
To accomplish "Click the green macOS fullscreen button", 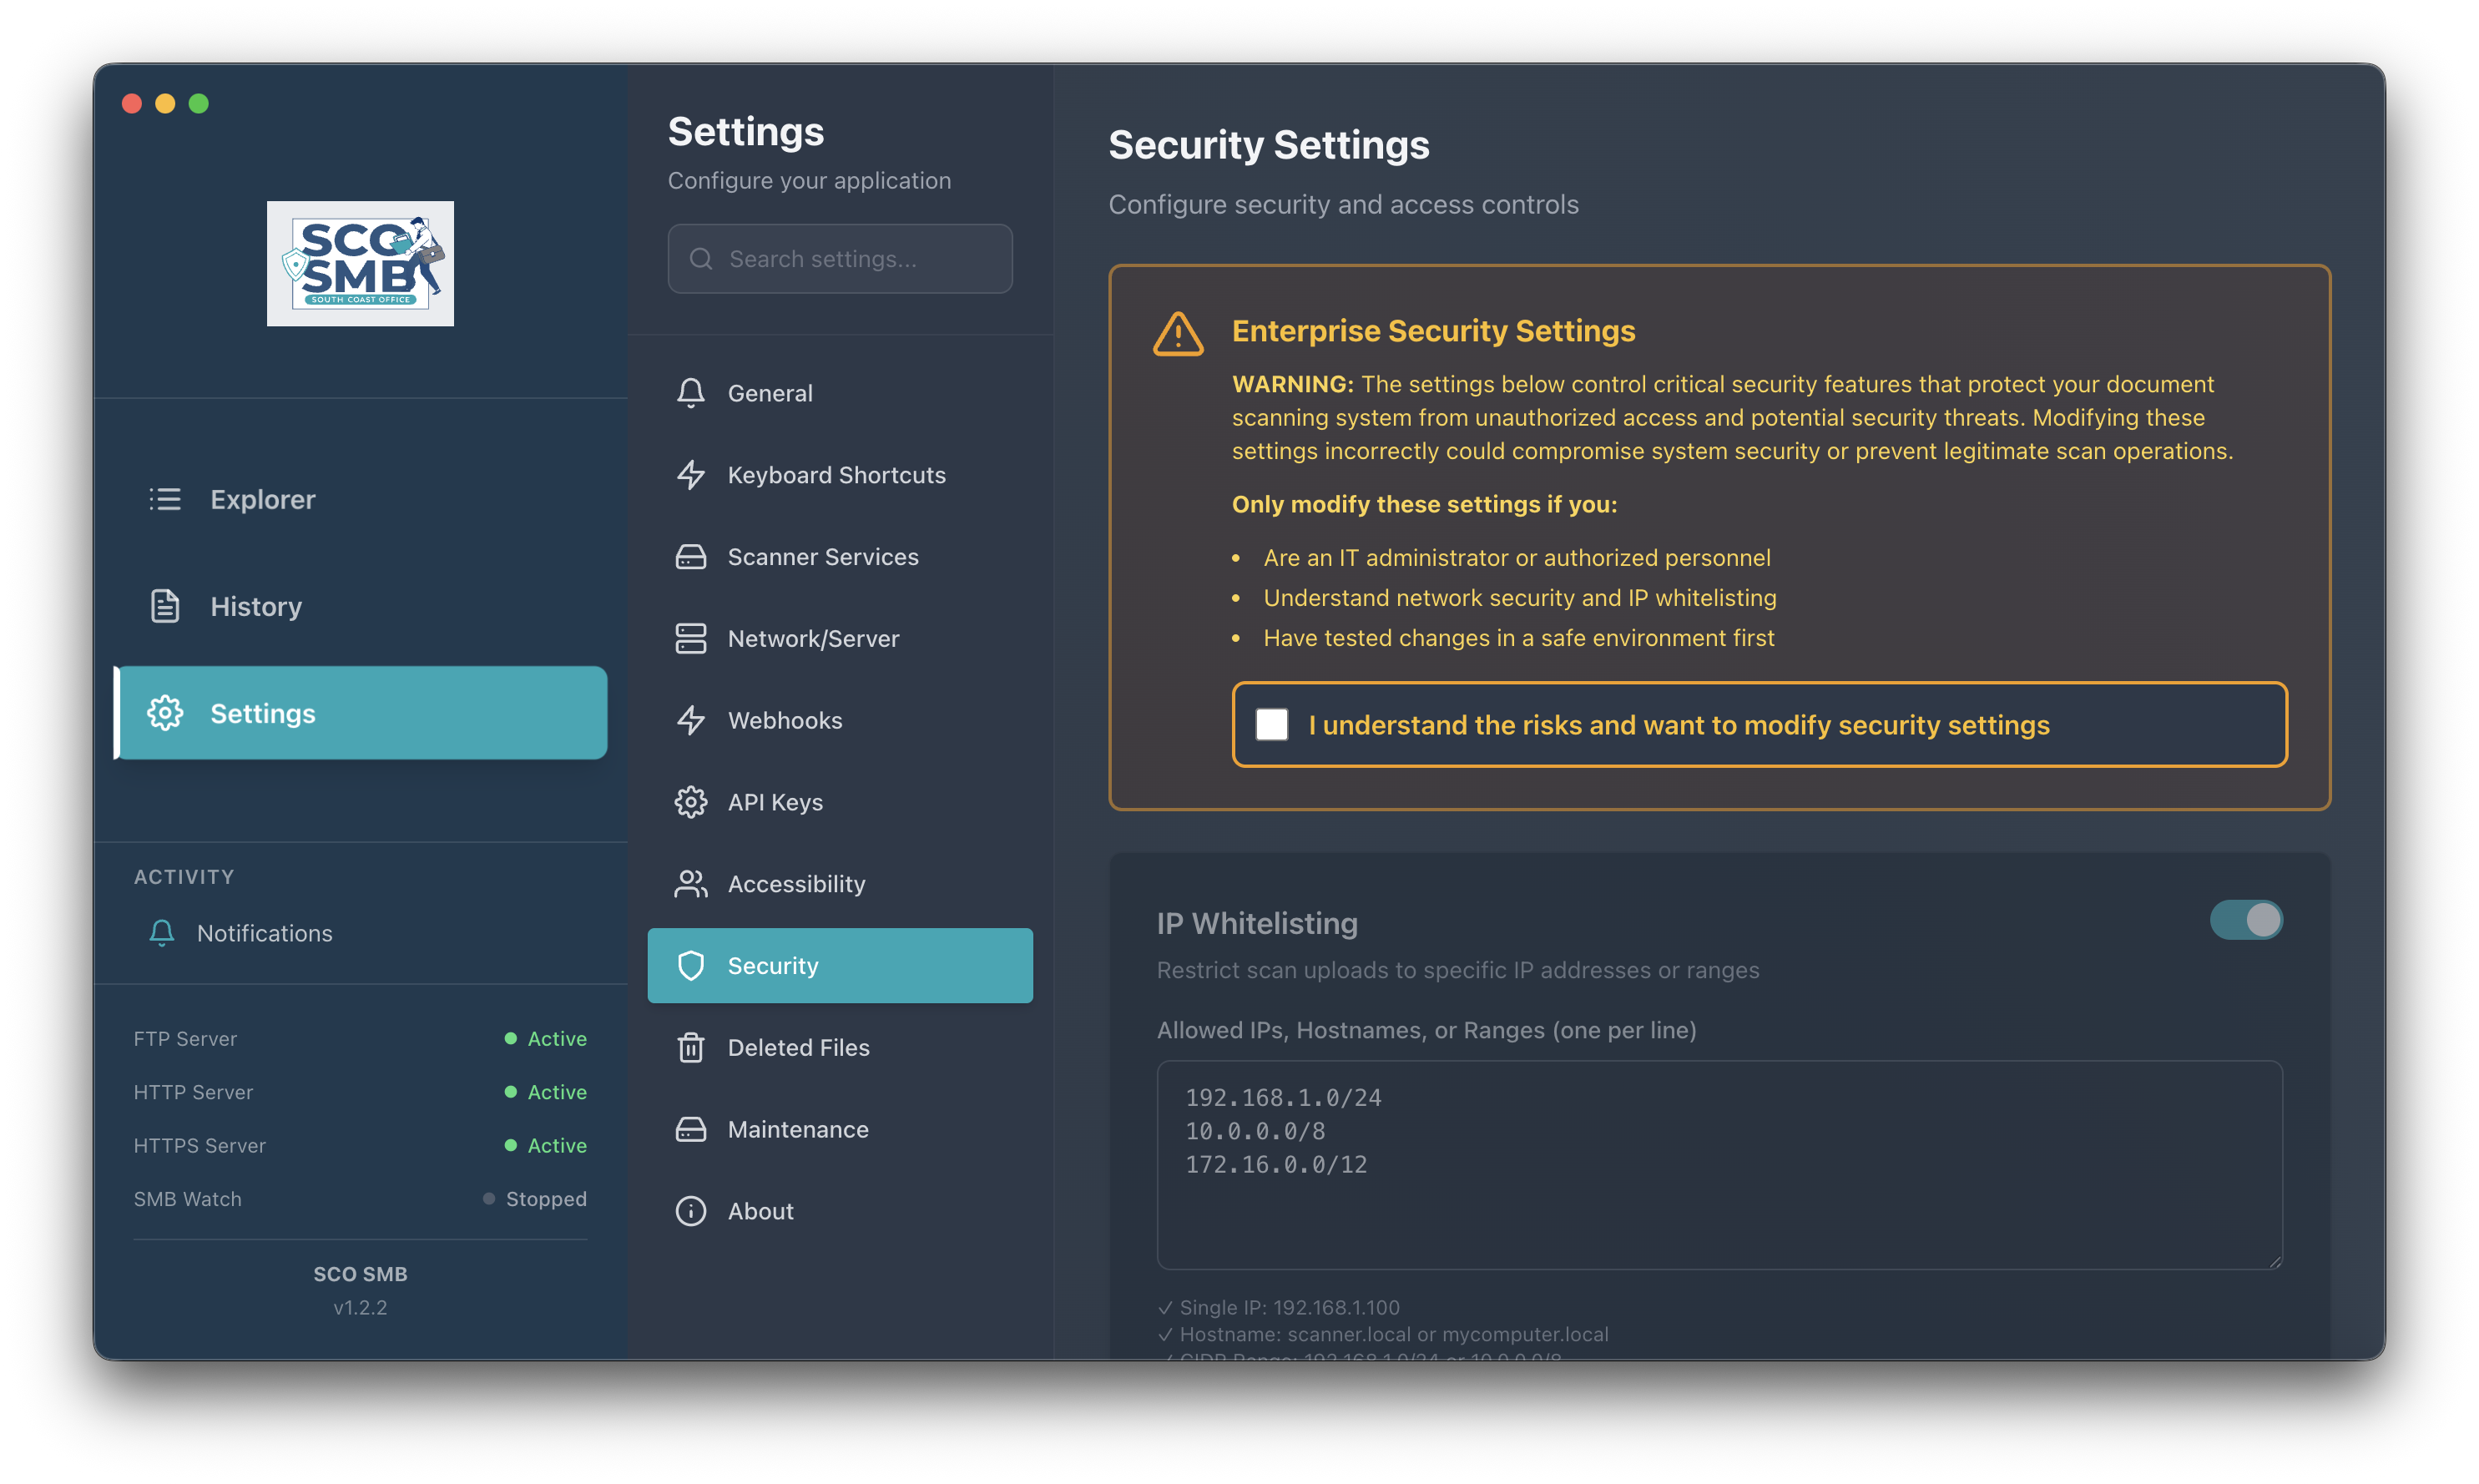I will (x=199, y=103).
